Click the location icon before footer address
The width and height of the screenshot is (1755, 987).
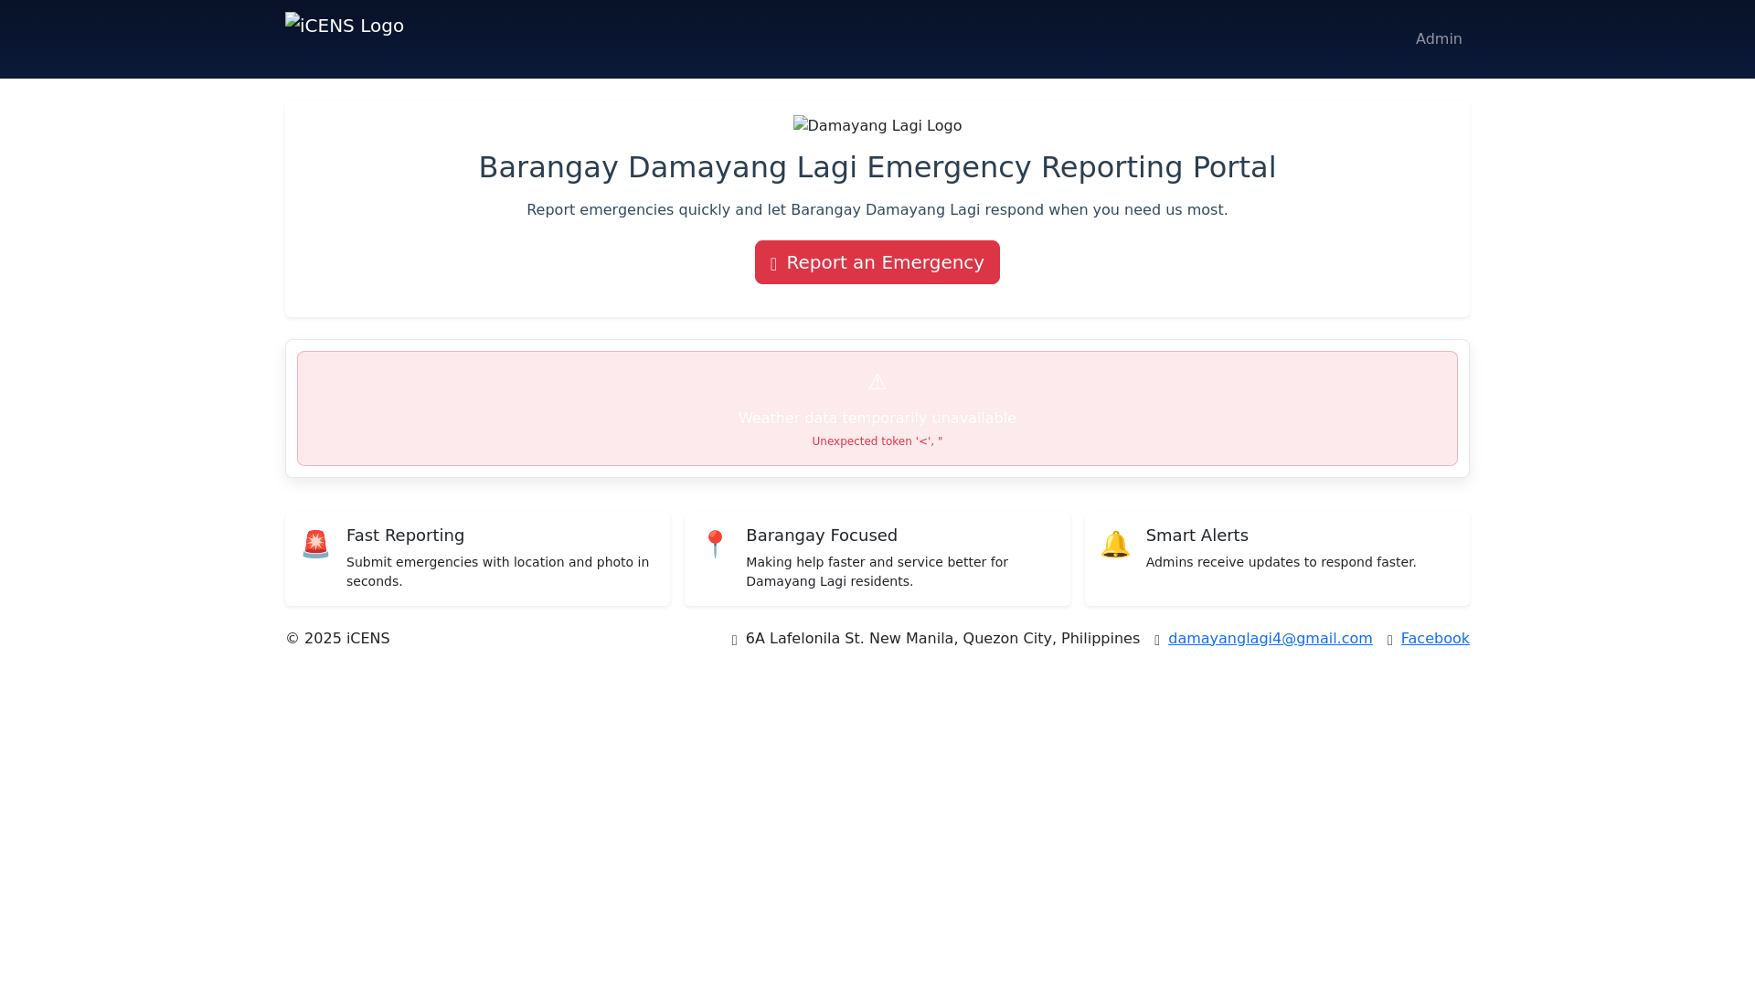coord(734,640)
